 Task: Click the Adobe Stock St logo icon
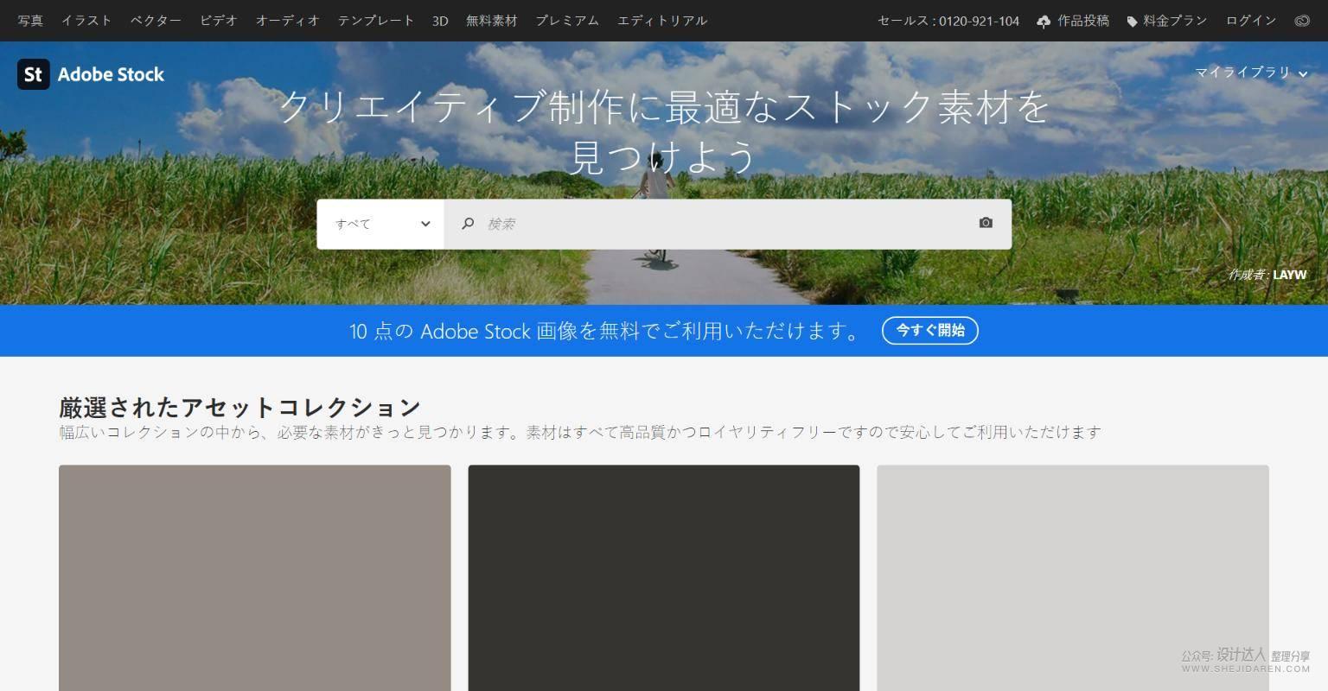34,74
